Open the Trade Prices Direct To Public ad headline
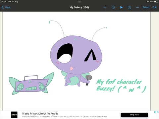The width and height of the screenshot is (159, 119). [x=40, y=114]
